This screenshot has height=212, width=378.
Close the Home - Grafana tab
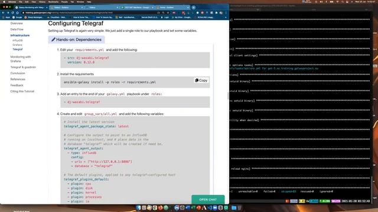[x=188, y=8]
